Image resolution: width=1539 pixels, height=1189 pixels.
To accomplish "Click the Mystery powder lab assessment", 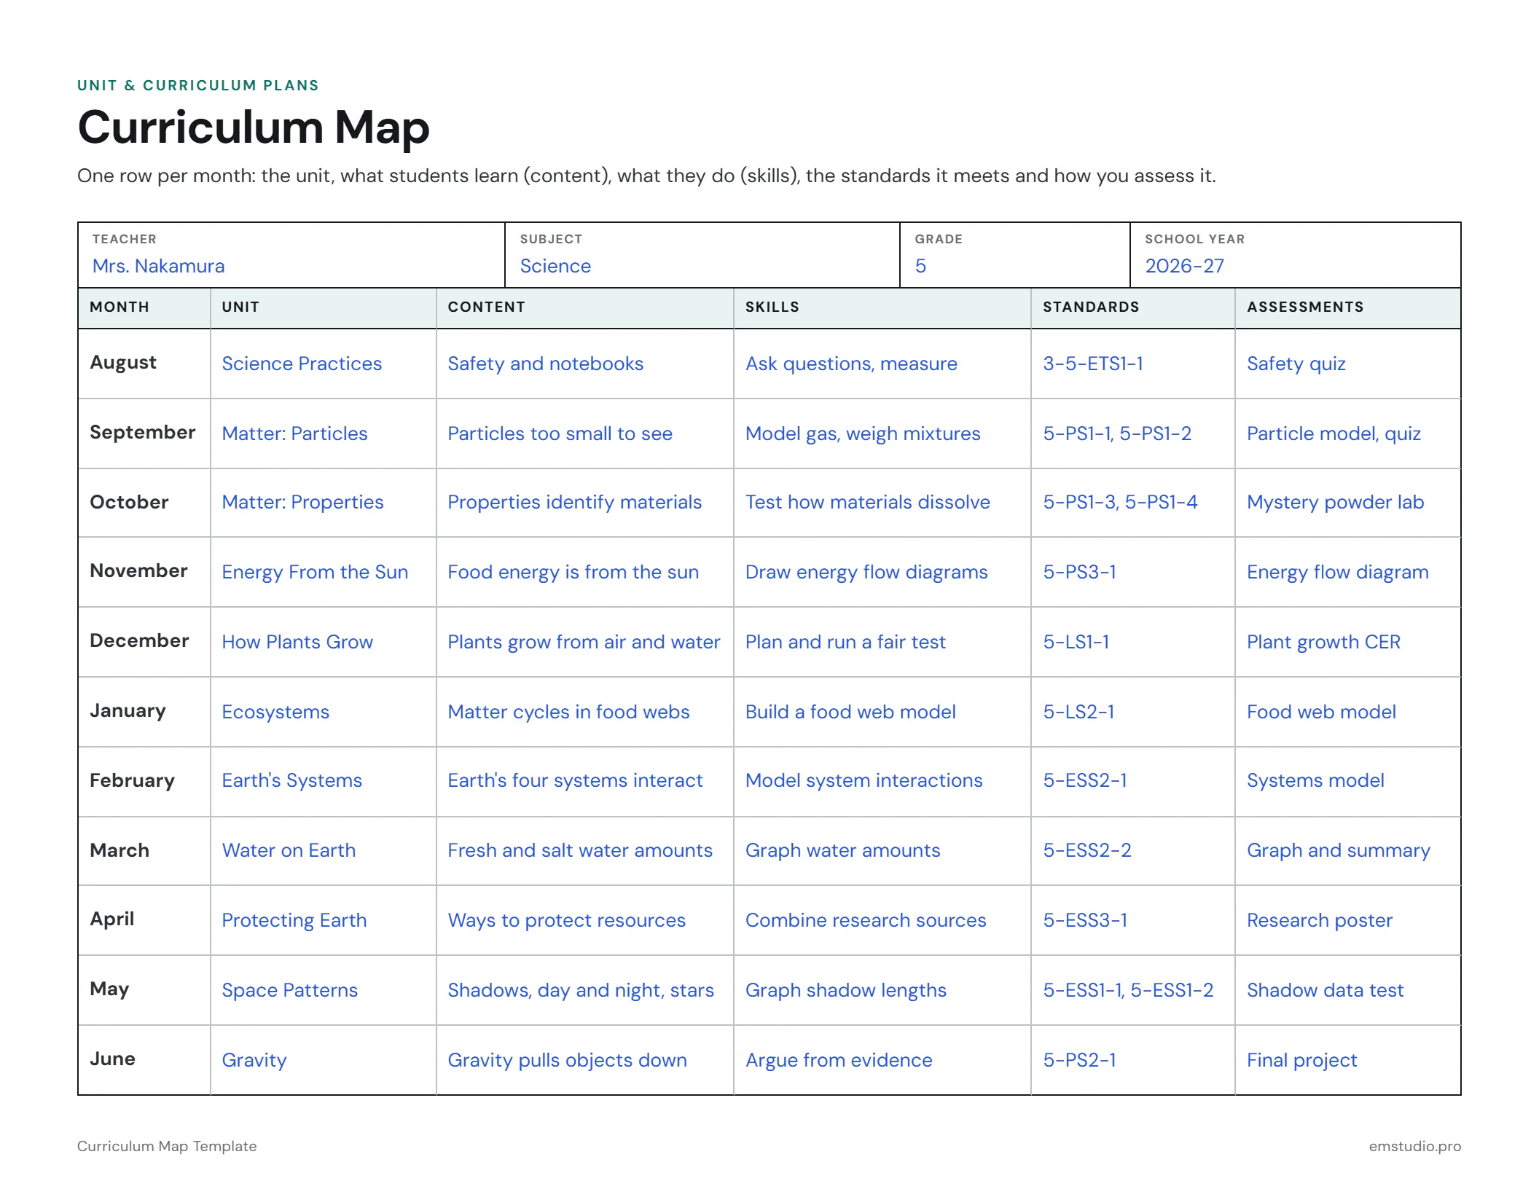I will click(x=1335, y=502).
